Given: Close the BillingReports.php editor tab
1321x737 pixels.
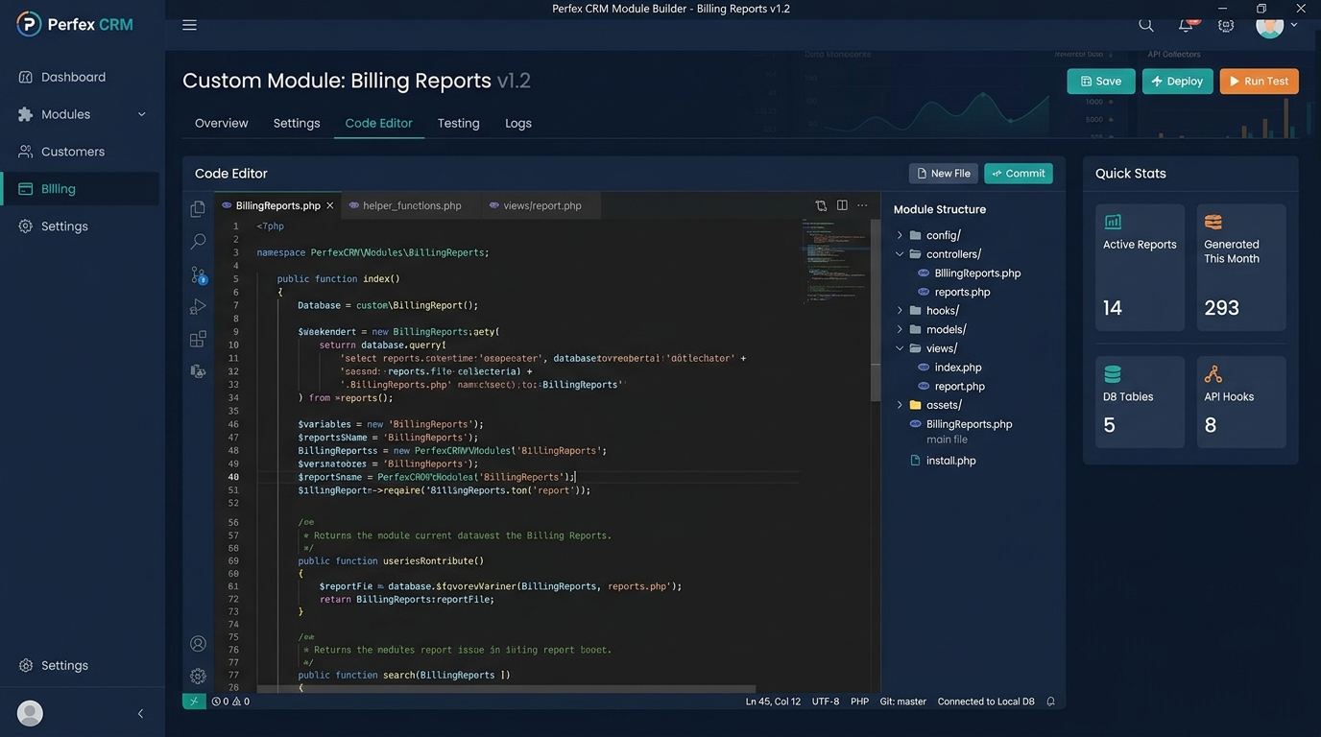Looking at the screenshot, I should [x=330, y=205].
